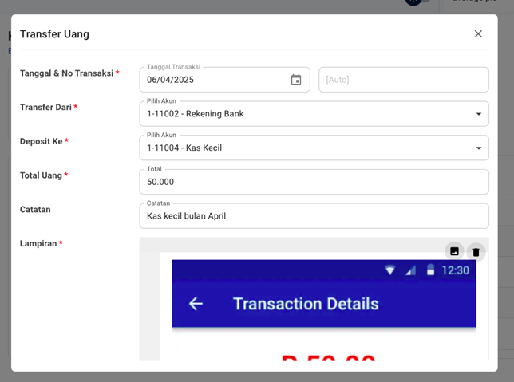This screenshot has width=514, height=382.
Task: Click the Catatan notes field
Action: 314,216
